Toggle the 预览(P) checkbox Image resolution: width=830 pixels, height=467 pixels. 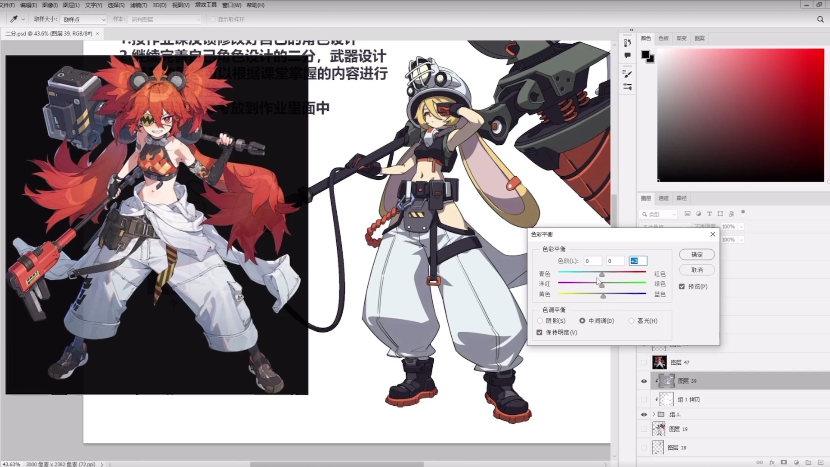pyautogui.click(x=682, y=287)
